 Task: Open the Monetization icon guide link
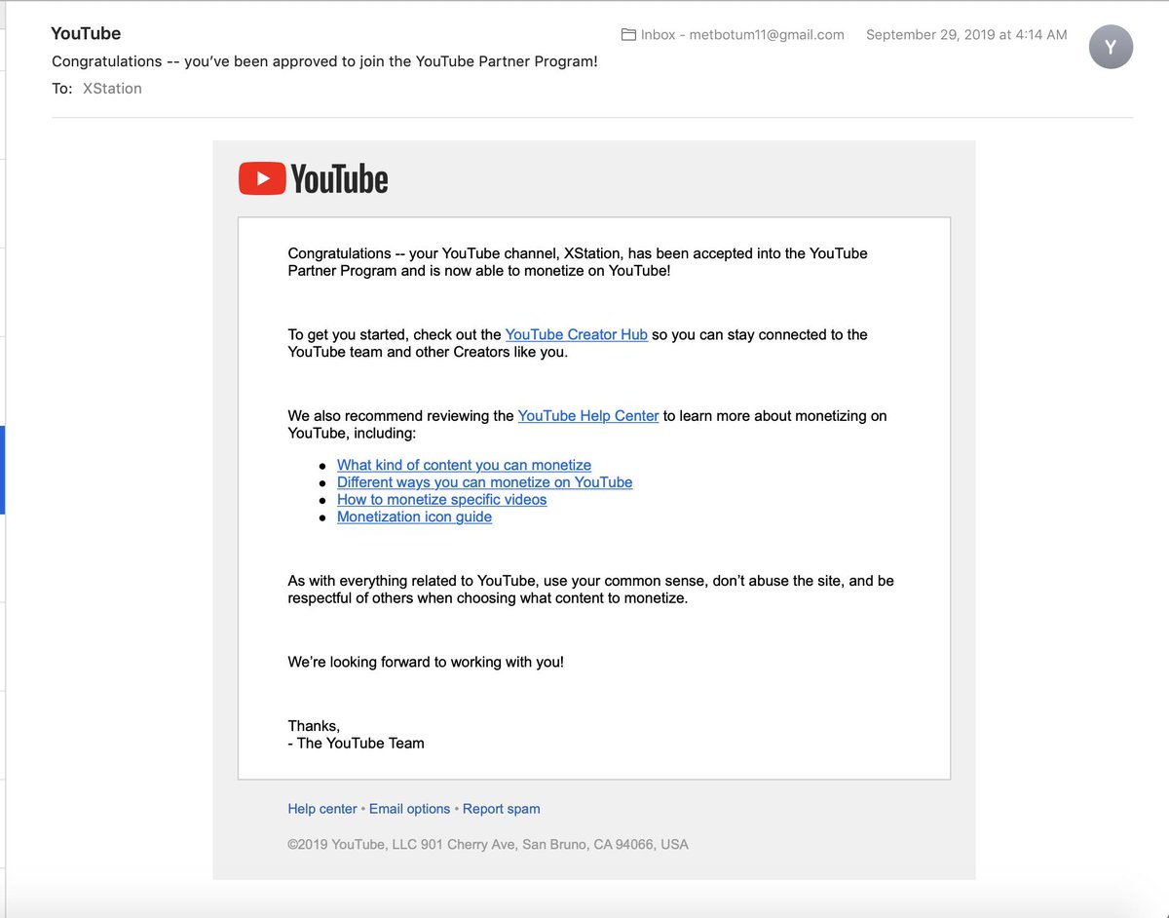(414, 516)
